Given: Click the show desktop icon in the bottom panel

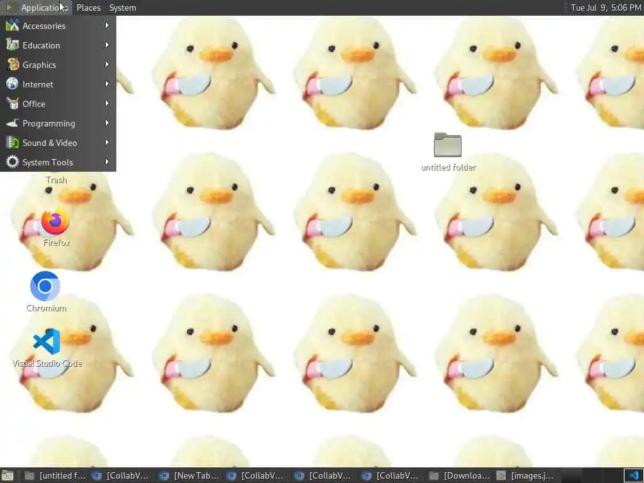Looking at the screenshot, I should [8, 475].
